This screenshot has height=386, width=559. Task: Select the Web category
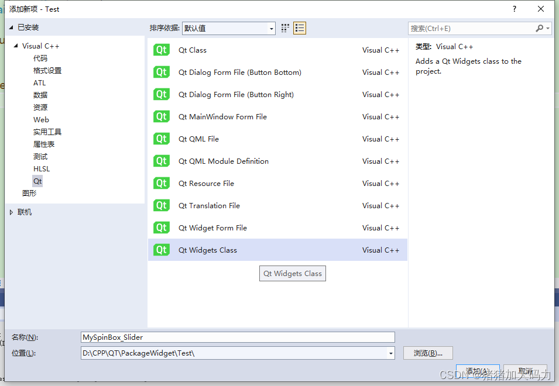(x=41, y=120)
